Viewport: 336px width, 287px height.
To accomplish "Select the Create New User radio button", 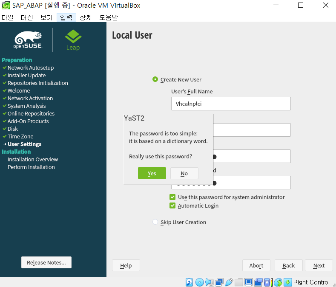I will click(155, 79).
